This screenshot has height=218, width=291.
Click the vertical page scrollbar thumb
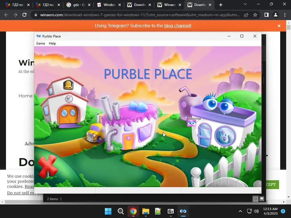(288, 27)
